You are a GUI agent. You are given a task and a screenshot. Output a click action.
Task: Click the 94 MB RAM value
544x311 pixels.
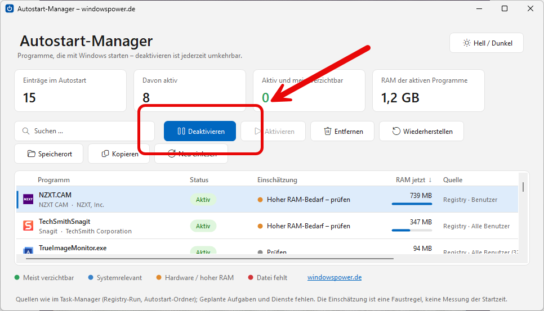422,249
